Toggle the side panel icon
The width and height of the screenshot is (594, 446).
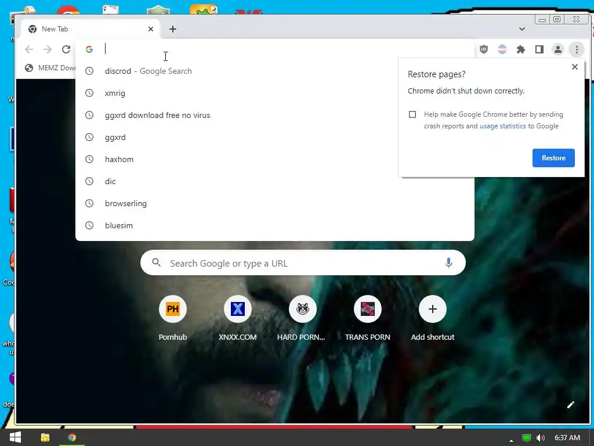point(539,49)
